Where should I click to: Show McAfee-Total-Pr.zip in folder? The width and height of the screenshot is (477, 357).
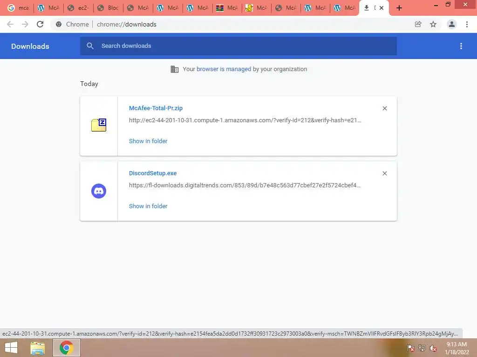[148, 141]
